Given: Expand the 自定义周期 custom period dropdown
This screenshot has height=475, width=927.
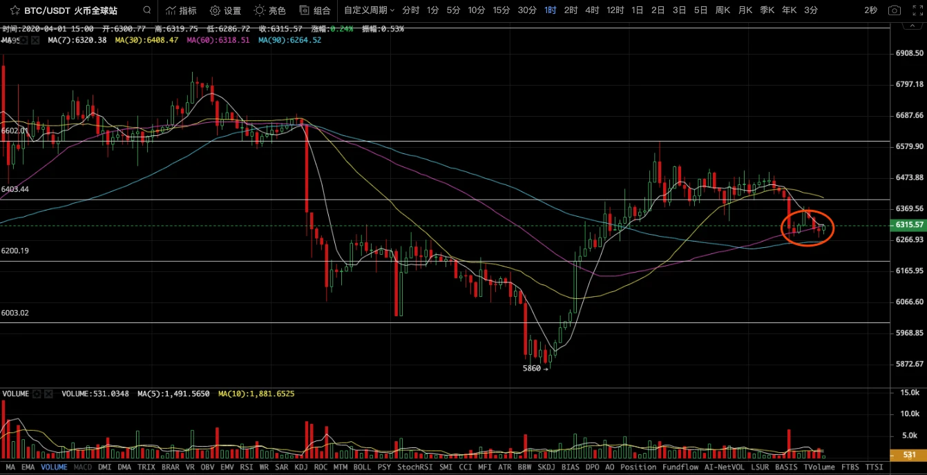Looking at the screenshot, I should [370, 10].
